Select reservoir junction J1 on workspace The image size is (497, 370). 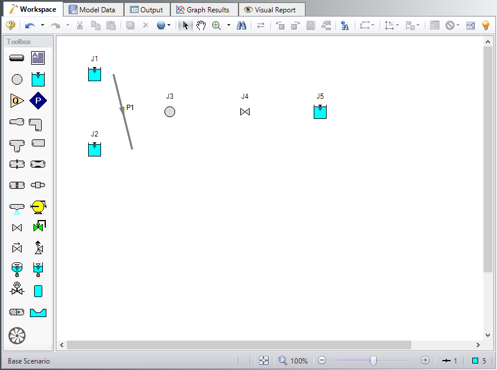(95, 74)
